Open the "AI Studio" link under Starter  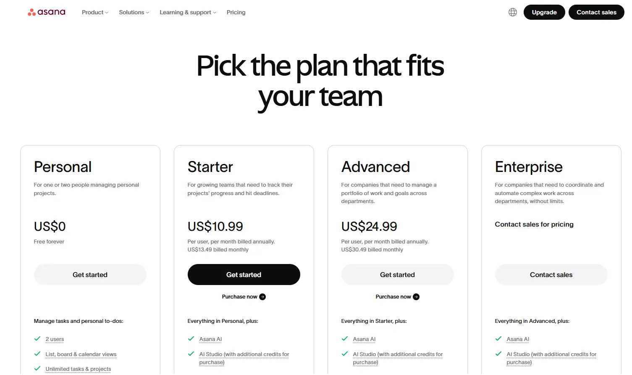pos(211,354)
